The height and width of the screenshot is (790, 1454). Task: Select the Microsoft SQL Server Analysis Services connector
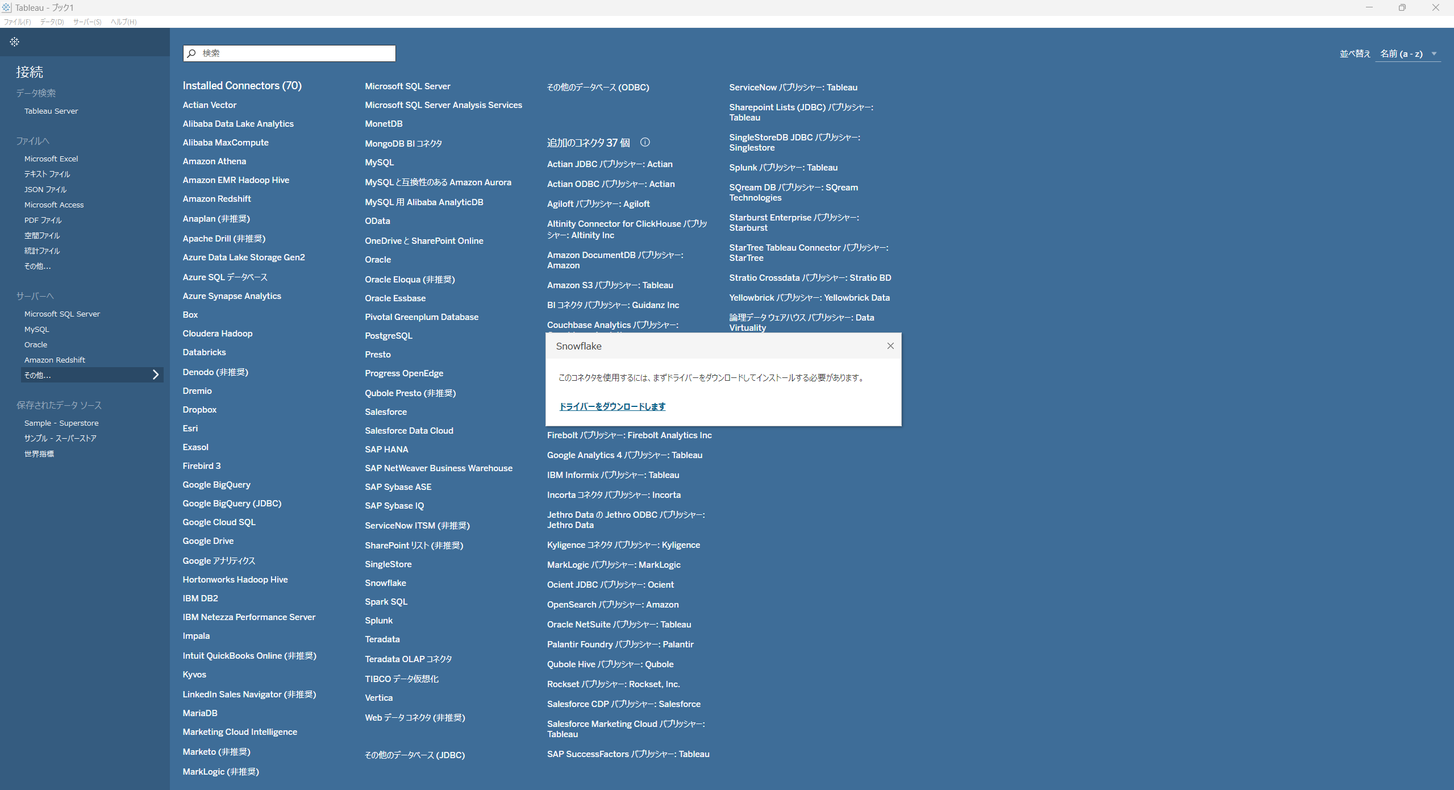(443, 105)
